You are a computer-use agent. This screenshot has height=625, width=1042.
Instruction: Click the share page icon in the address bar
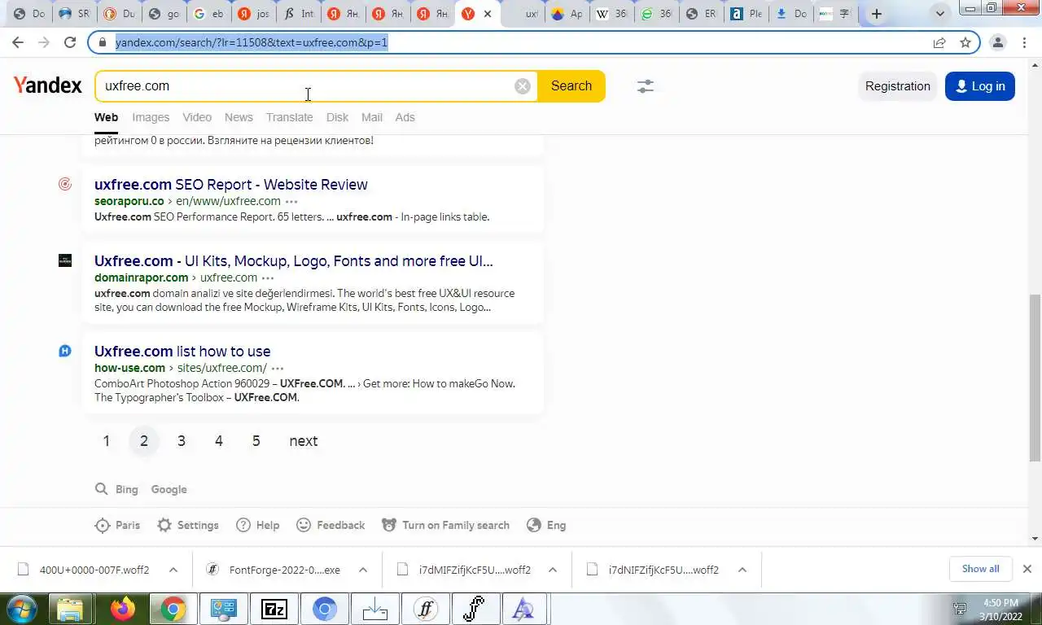click(939, 42)
